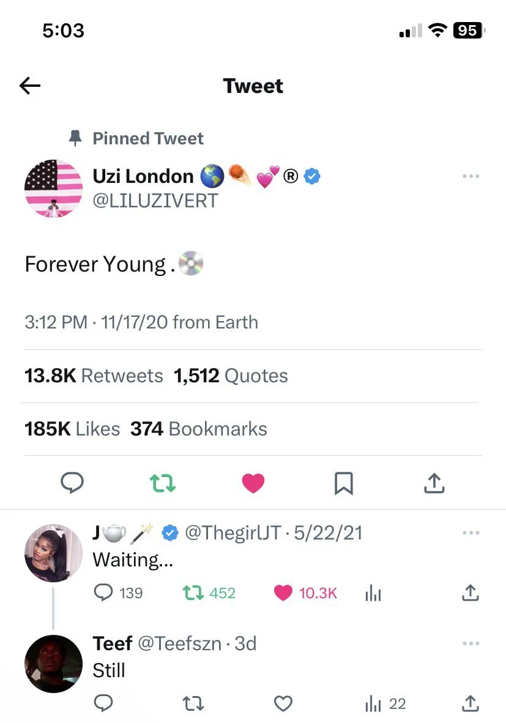Tap the reply bubble icon under the tweet

72,483
